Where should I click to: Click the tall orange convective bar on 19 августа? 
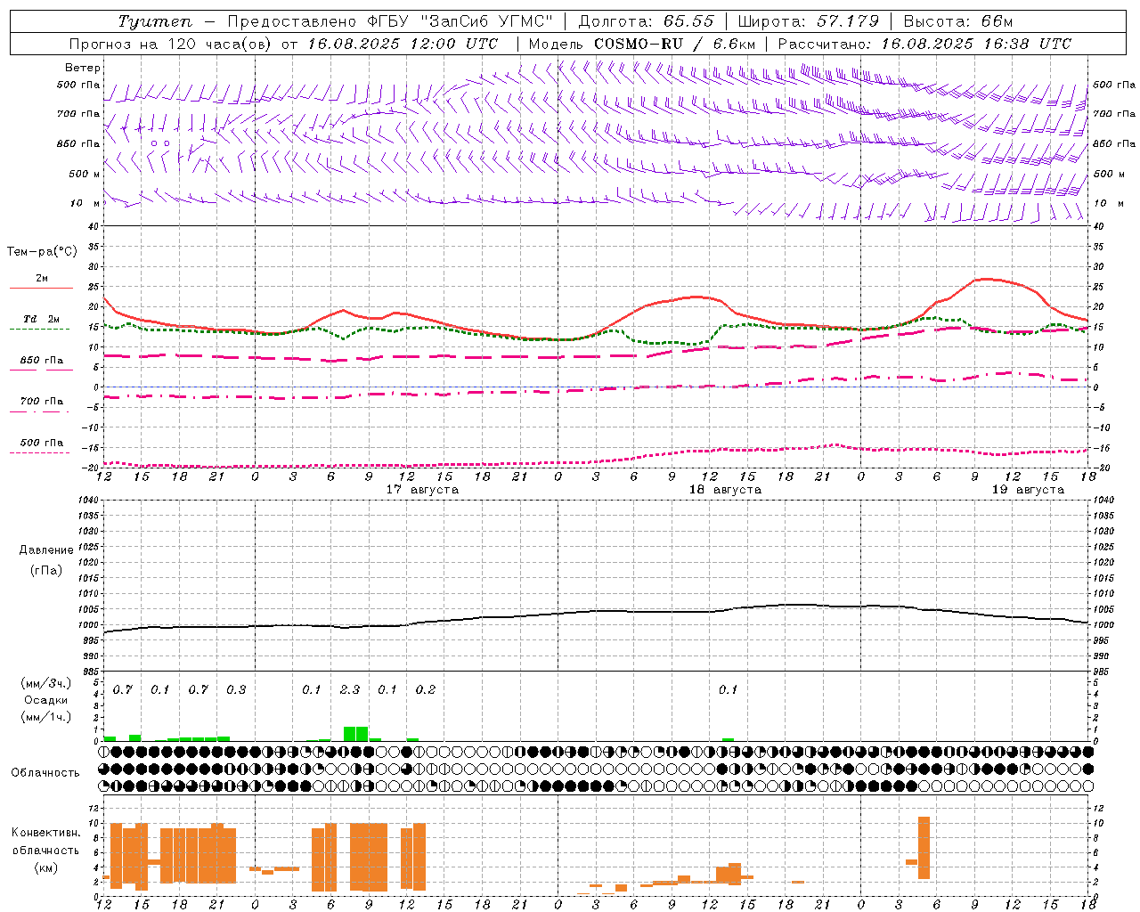tap(924, 848)
